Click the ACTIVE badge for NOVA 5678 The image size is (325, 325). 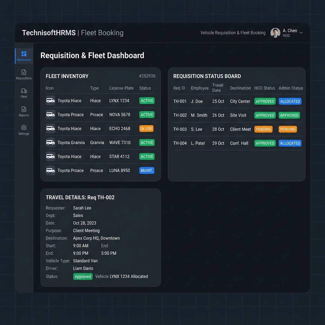click(147, 115)
